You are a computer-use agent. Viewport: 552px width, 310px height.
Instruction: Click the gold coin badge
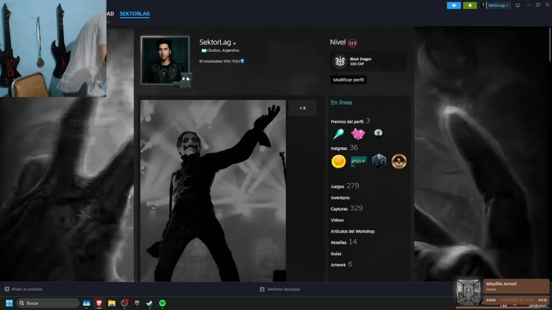339,161
